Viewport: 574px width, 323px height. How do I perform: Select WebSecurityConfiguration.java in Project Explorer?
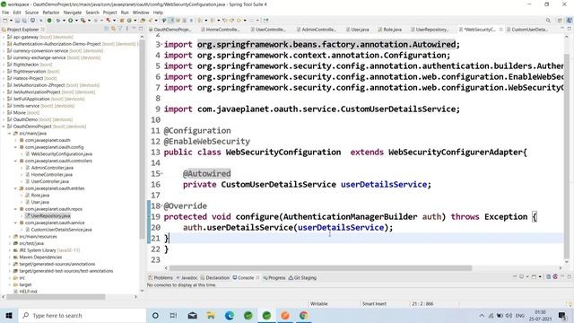tap(62, 153)
